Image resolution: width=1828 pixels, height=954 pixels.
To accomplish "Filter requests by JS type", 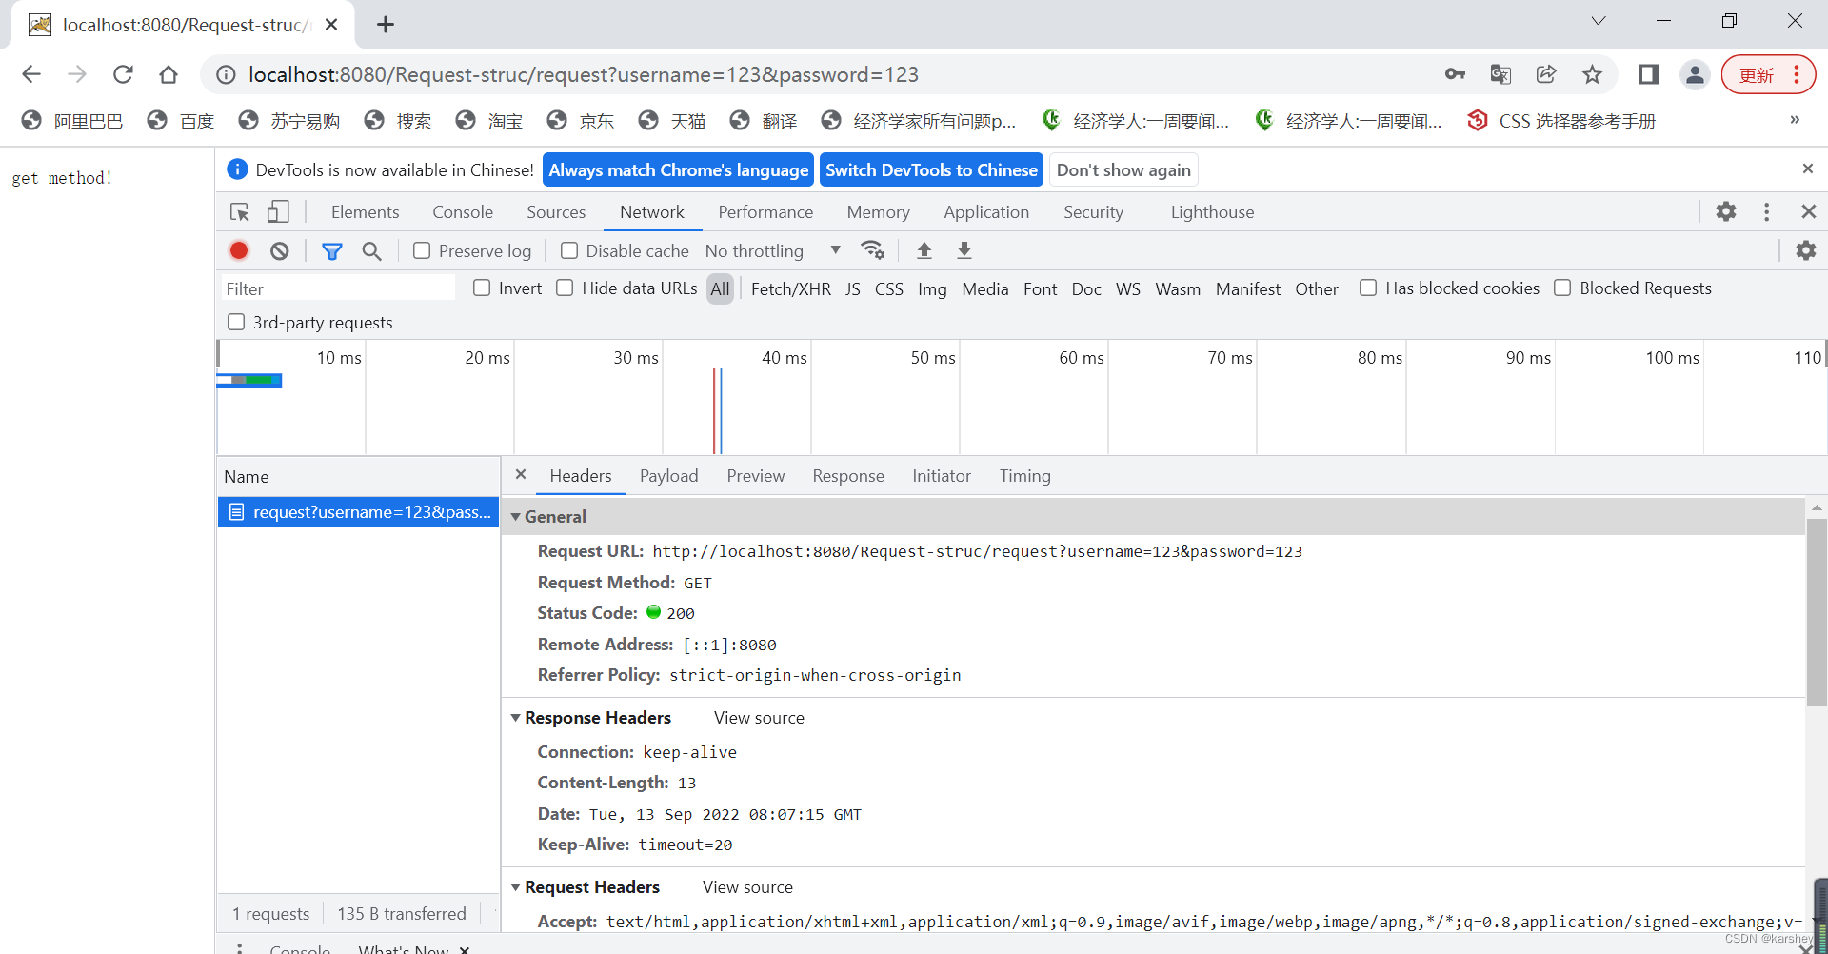I will tap(853, 288).
